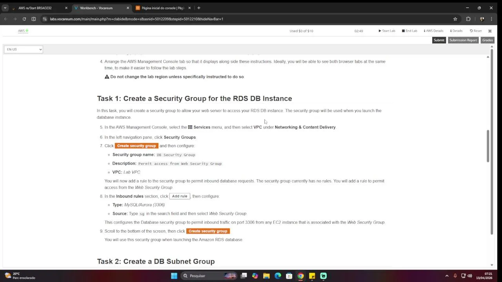The width and height of the screenshot is (502, 282).
Task: Open network settings tray icon
Action: click(463, 276)
